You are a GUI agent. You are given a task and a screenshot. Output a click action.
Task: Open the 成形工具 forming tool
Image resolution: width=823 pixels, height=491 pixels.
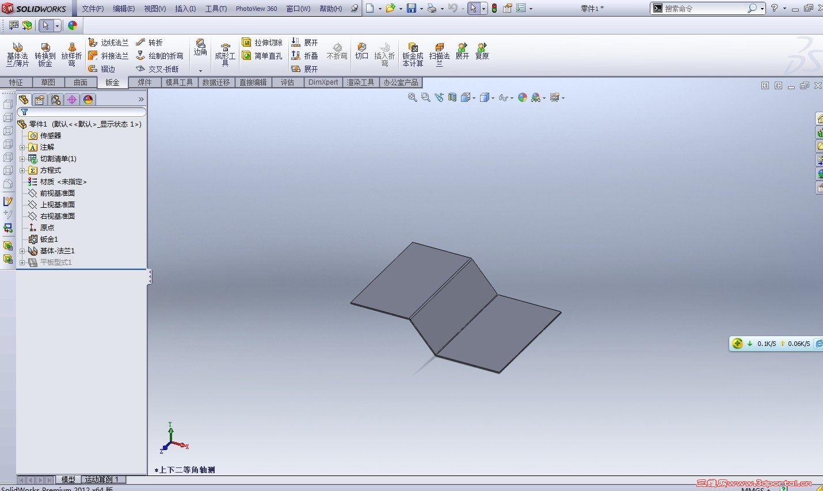pos(225,55)
